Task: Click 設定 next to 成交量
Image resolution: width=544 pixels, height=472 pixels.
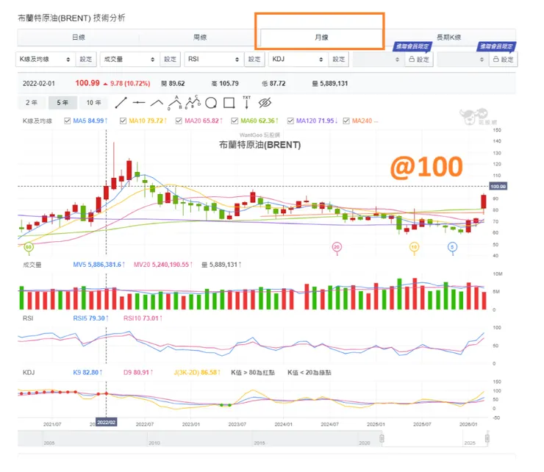Action: [171, 60]
